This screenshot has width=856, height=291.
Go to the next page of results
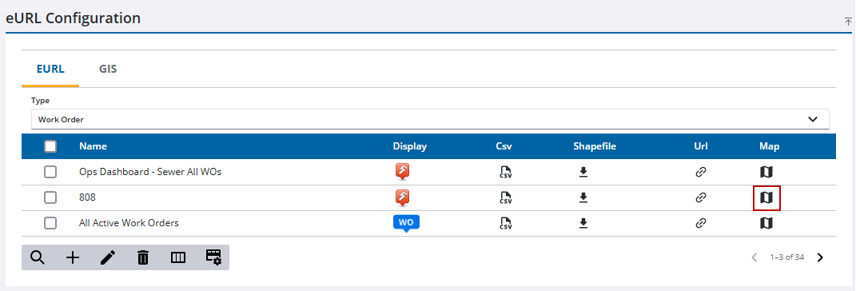click(820, 257)
